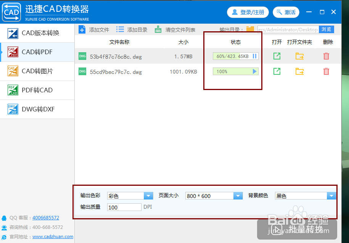The height and width of the screenshot is (243, 349).
Task: Click the CAD转PDF sidebar icon
Action: click(x=13, y=52)
